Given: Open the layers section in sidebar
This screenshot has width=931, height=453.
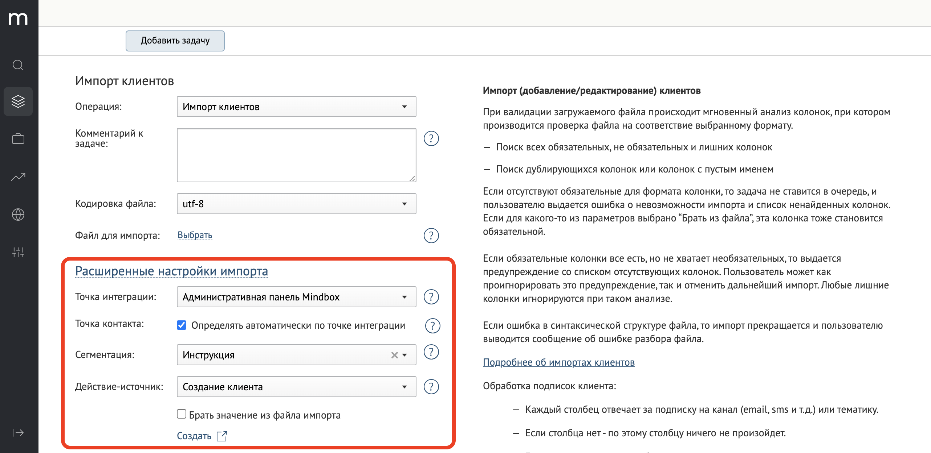Looking at the screenshot, I should (18, 101).
